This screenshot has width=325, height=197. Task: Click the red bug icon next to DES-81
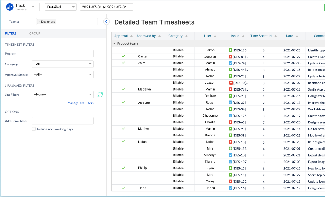(x=231, y=56)
